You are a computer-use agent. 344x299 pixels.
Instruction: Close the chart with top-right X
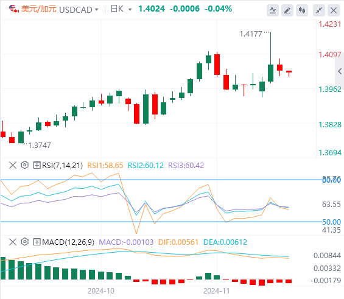(334, 10)
